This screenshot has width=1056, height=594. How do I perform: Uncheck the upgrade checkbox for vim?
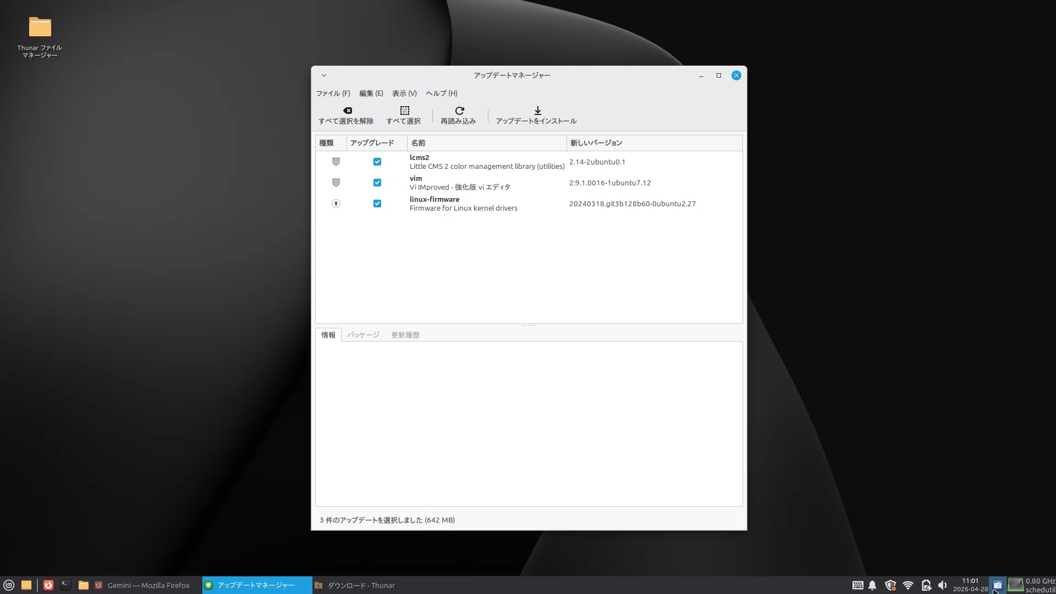point(377,183)
